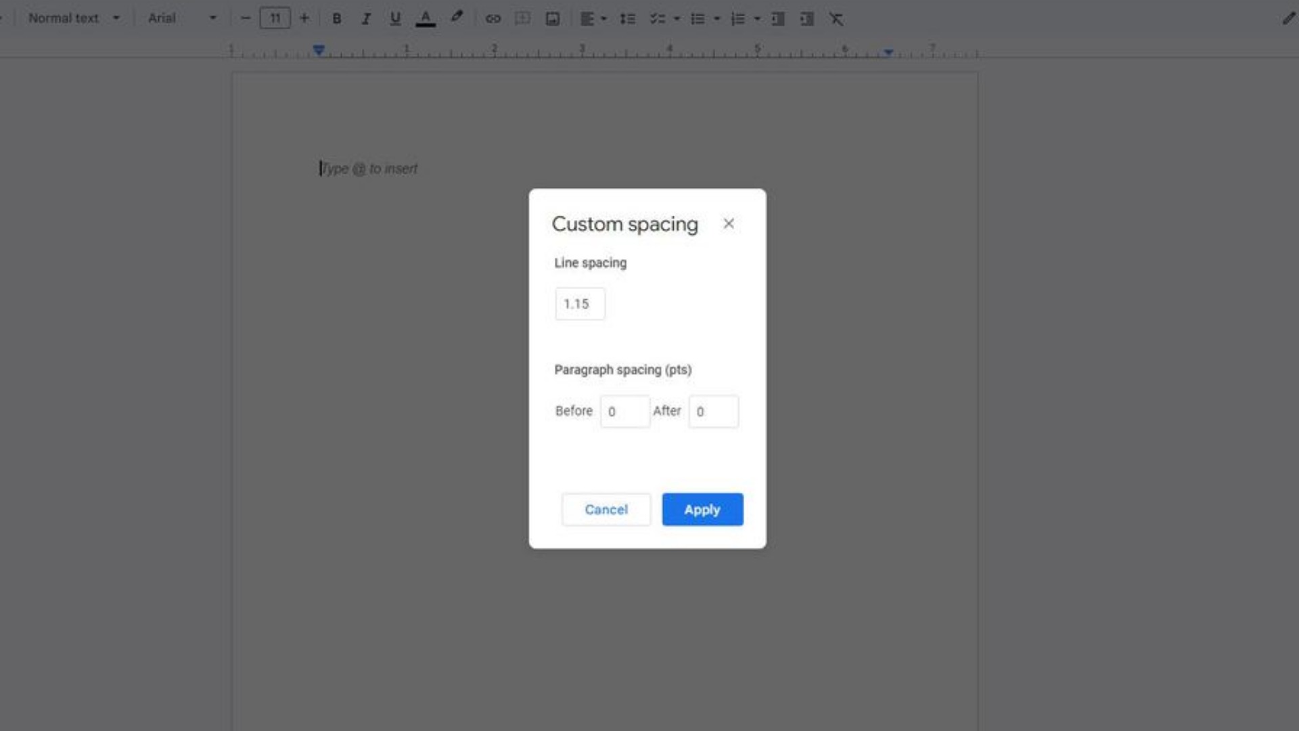The width and height of the screenshot is (1299, 731).
Task: Click the decrease indent icon
Action: pyautogui.click(x=778, y=19)
